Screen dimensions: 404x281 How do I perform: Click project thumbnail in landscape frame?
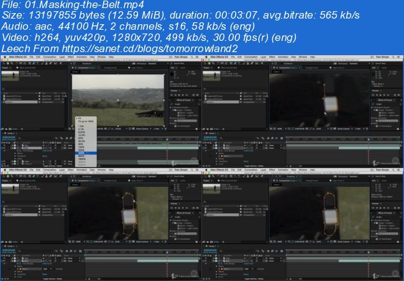[x=11, y=76]
